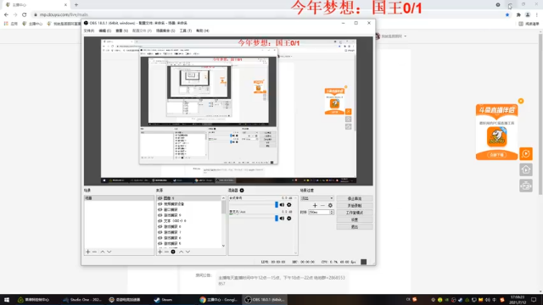Select the 视频捕获设备 source row

189,204
